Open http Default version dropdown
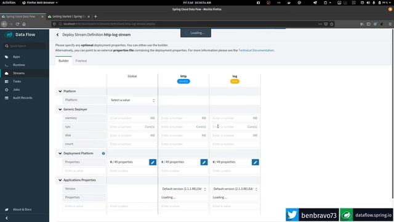The height and width of the screenshot is (222, 394). [184, 189]
